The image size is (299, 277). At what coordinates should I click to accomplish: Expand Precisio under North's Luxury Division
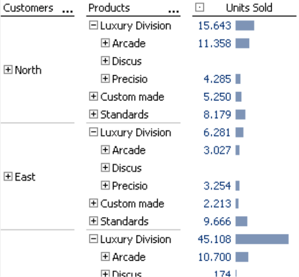coord(105,79)
